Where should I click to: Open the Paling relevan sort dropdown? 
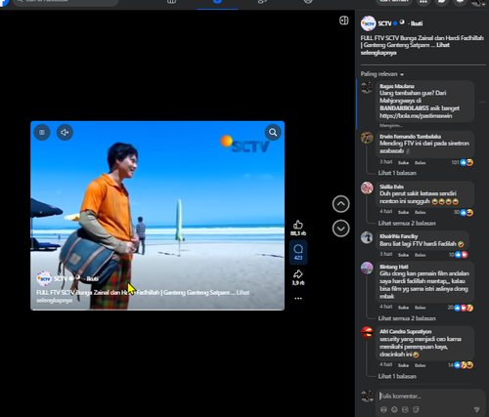pos(382,74)
